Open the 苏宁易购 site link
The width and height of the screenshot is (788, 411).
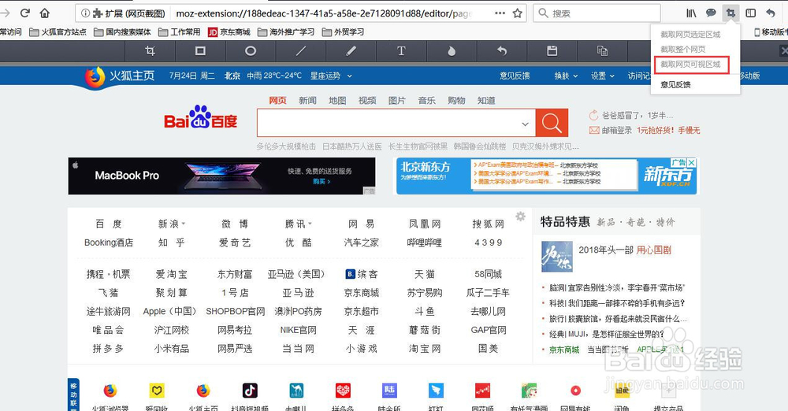coord(425,292)
